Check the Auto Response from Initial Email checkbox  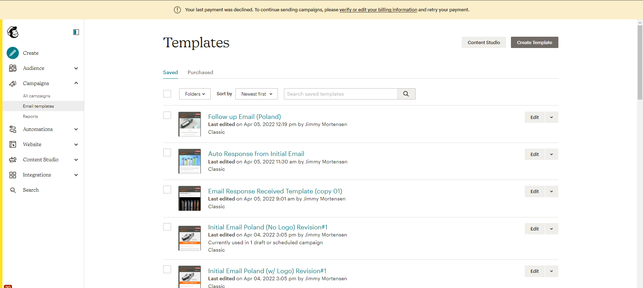tap(167, 152)
